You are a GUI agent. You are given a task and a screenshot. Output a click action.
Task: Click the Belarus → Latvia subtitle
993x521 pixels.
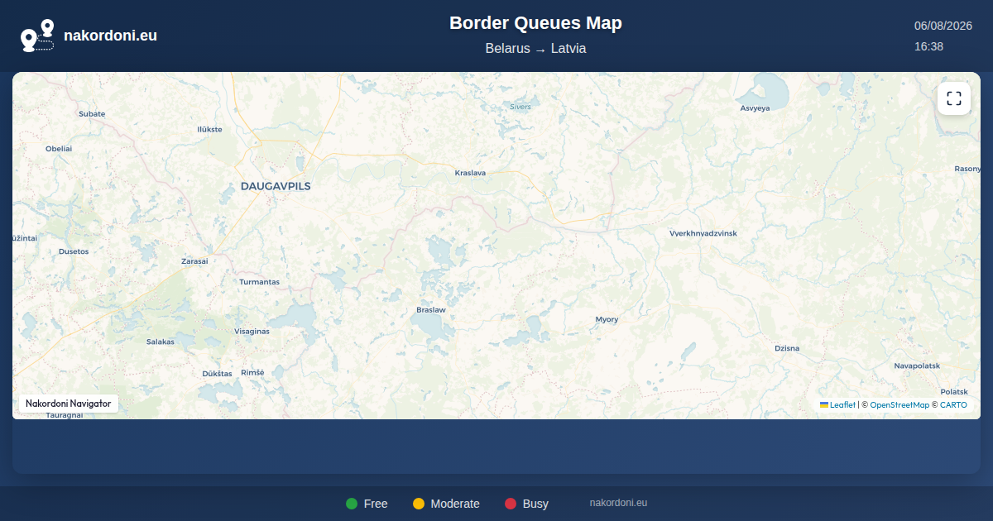point(535,49)
